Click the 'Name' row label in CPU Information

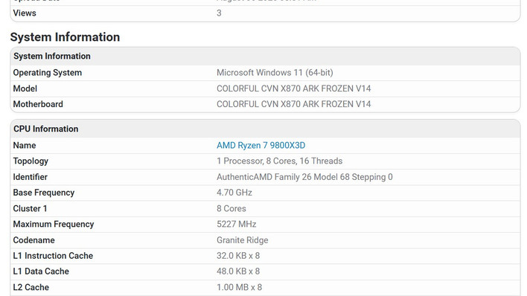pos(25,146)
